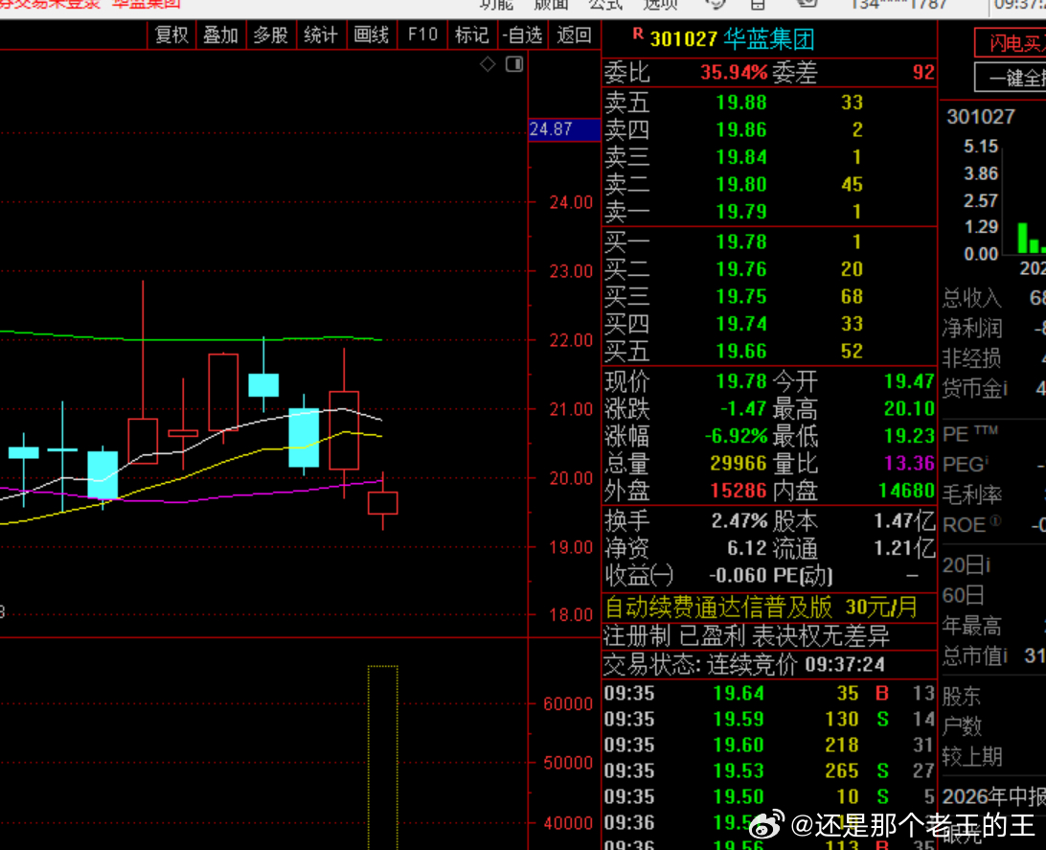
Task: Click the 流通 value 1.21亿
Action: tap(904, 548)
